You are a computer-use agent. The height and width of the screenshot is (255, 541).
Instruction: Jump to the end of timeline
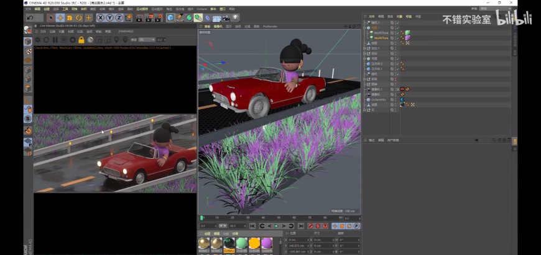point(301,226)
